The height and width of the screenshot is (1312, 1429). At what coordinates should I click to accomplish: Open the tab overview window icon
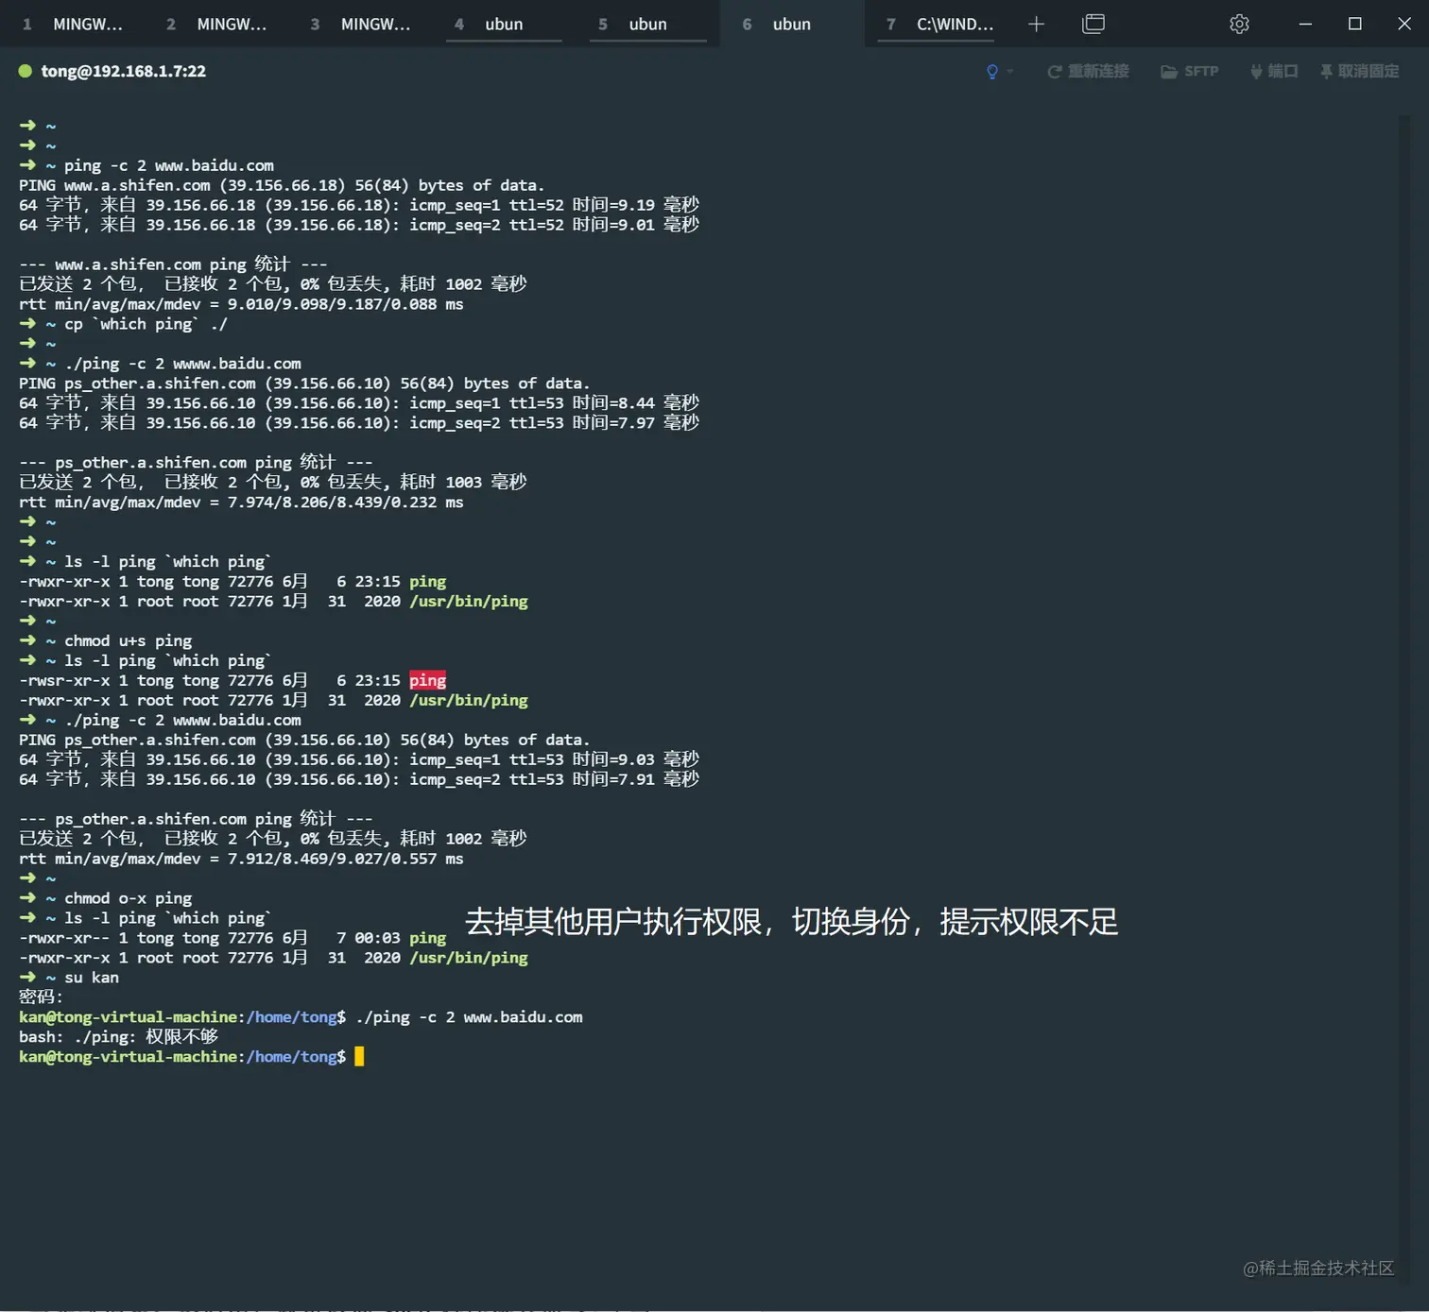pos(1093,24)
